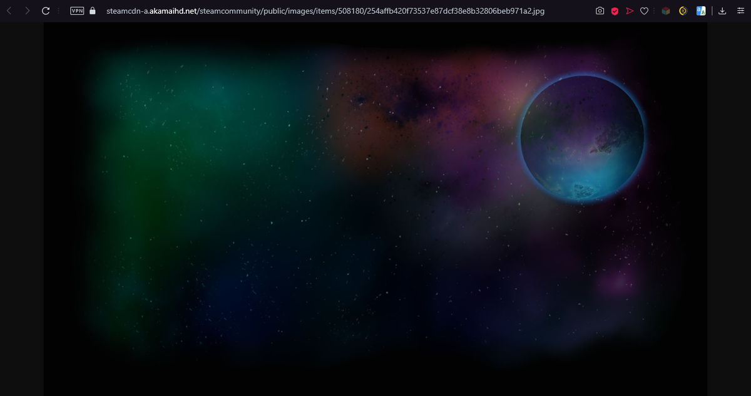Bookmark the page with the heart icon
Viewport: 751px width, 396px height.
pyautogui.click(x=644, y=11)
